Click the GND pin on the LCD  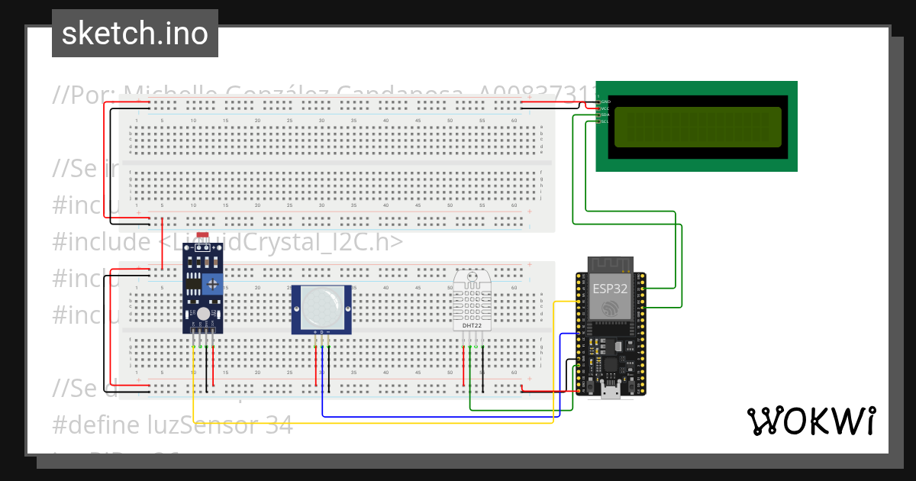(600, 102)
